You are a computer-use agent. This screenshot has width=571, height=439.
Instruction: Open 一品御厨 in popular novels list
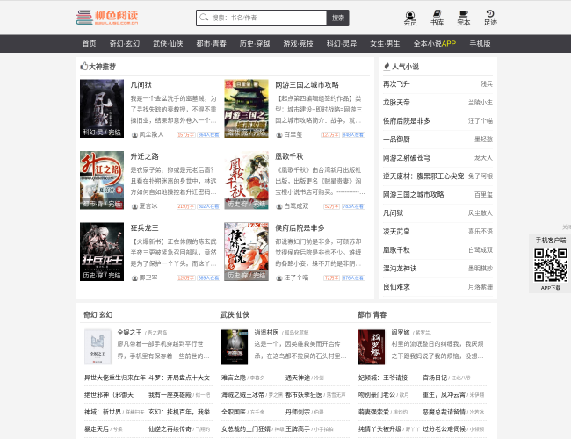396,140
